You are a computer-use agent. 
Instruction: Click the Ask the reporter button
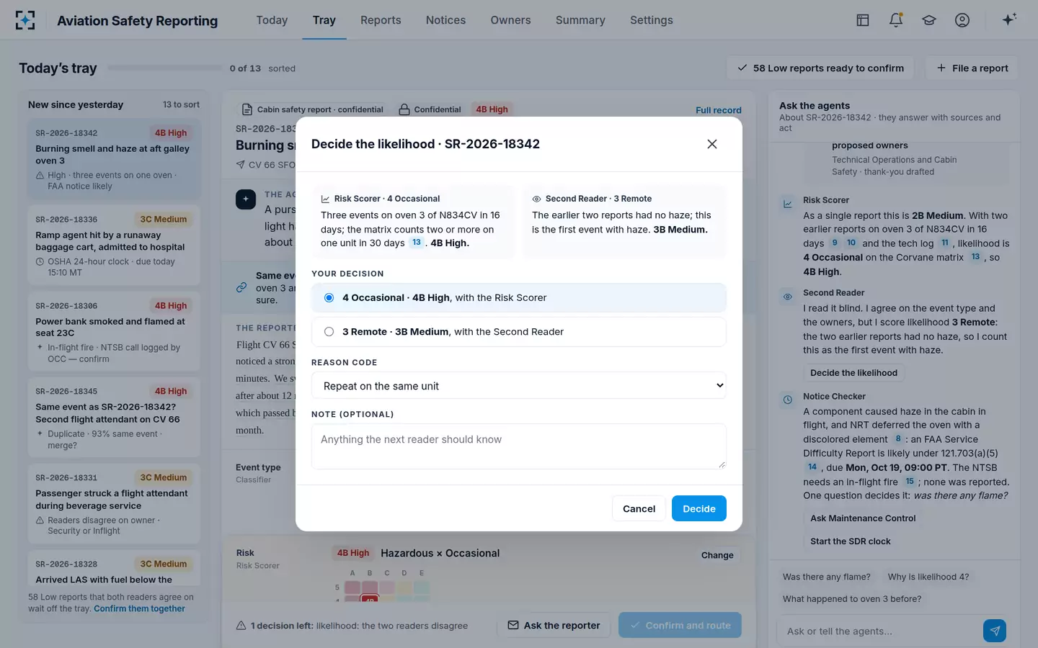[x=554, y=625]
